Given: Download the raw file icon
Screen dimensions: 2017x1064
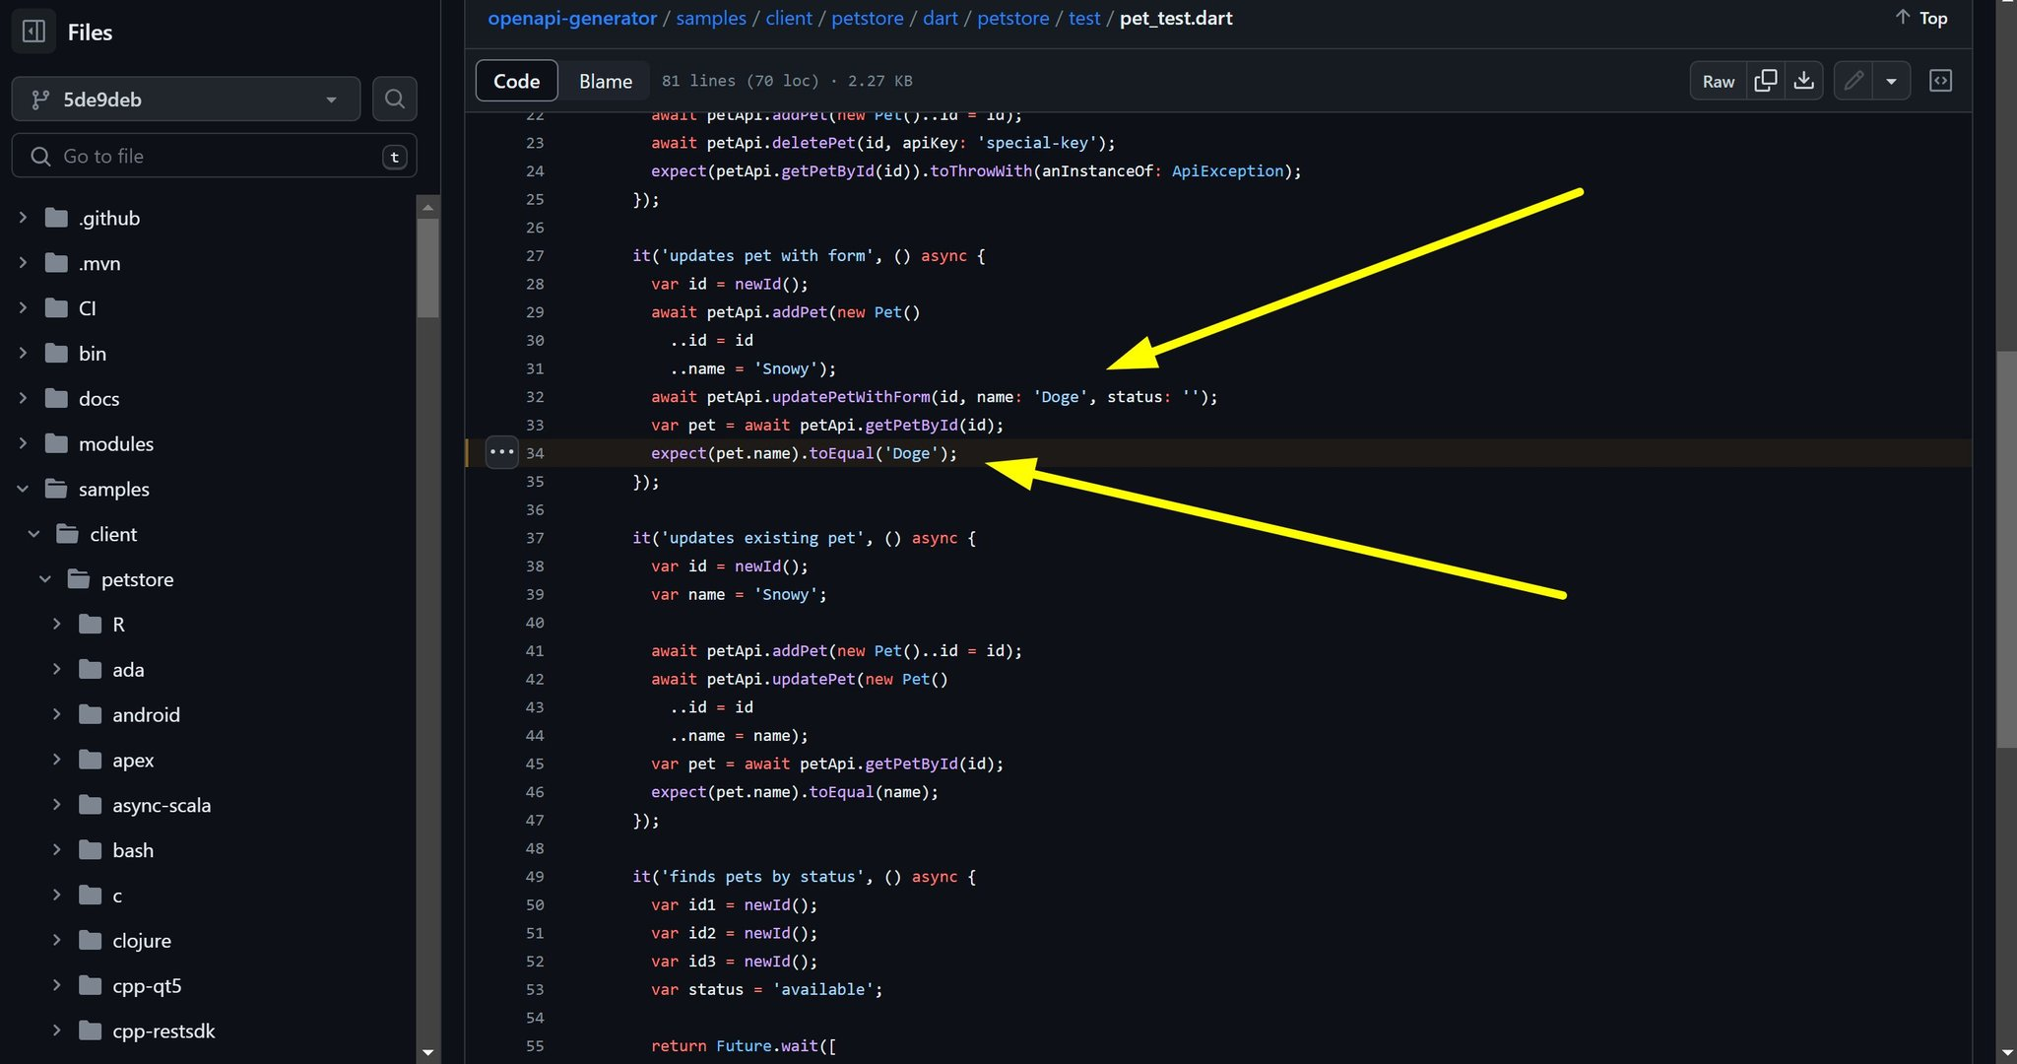Looking at the screenshot, I should tap(1803, 81).
